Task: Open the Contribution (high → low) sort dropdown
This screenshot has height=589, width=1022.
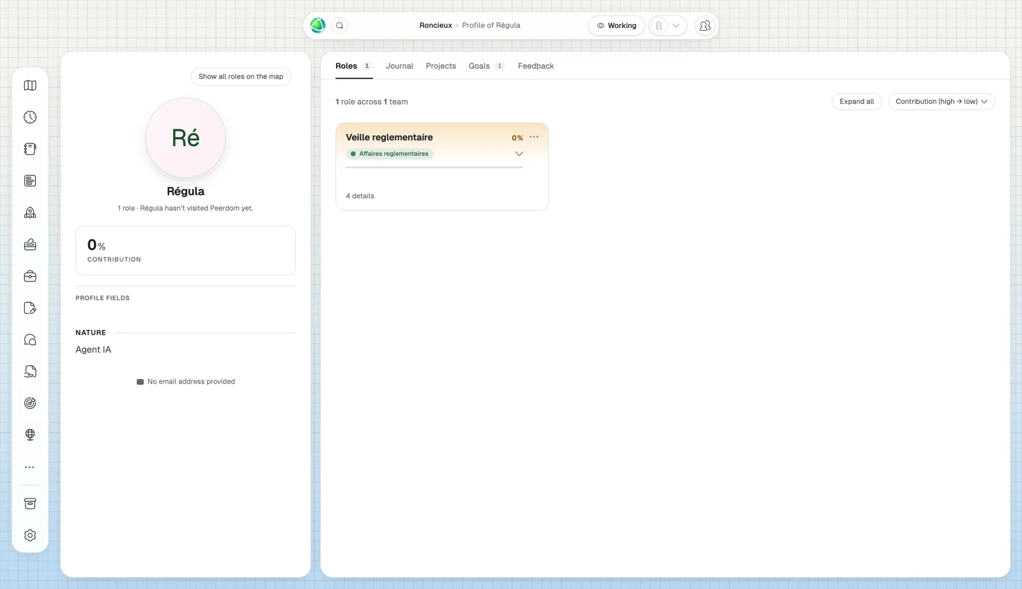Action: click(942, 101)
